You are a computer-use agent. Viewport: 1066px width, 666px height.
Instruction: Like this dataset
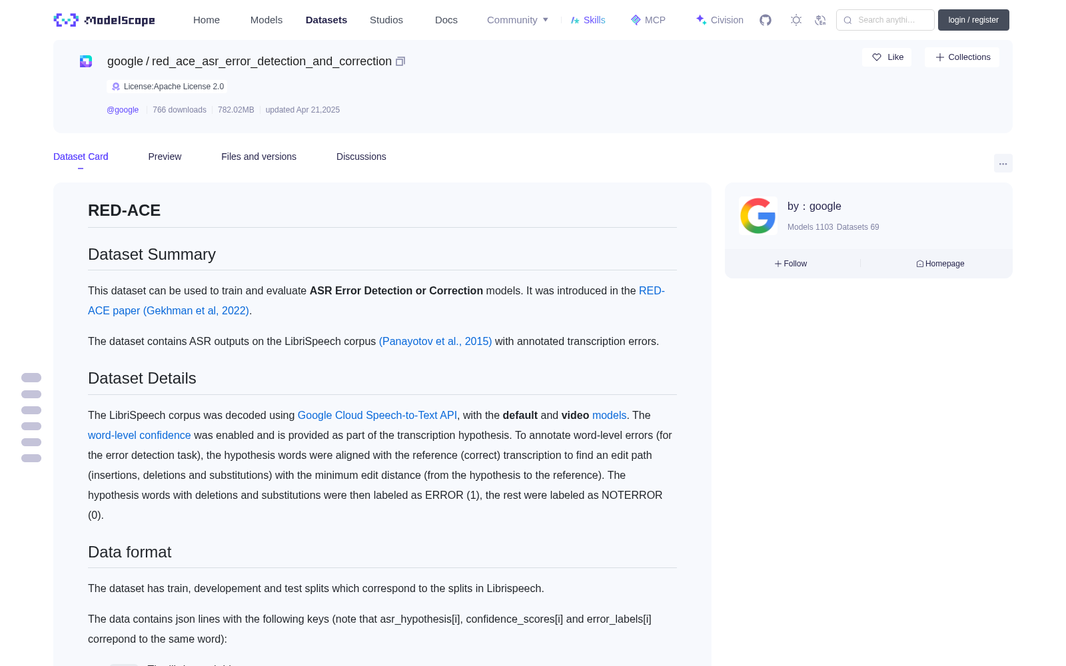pos(887,57)
